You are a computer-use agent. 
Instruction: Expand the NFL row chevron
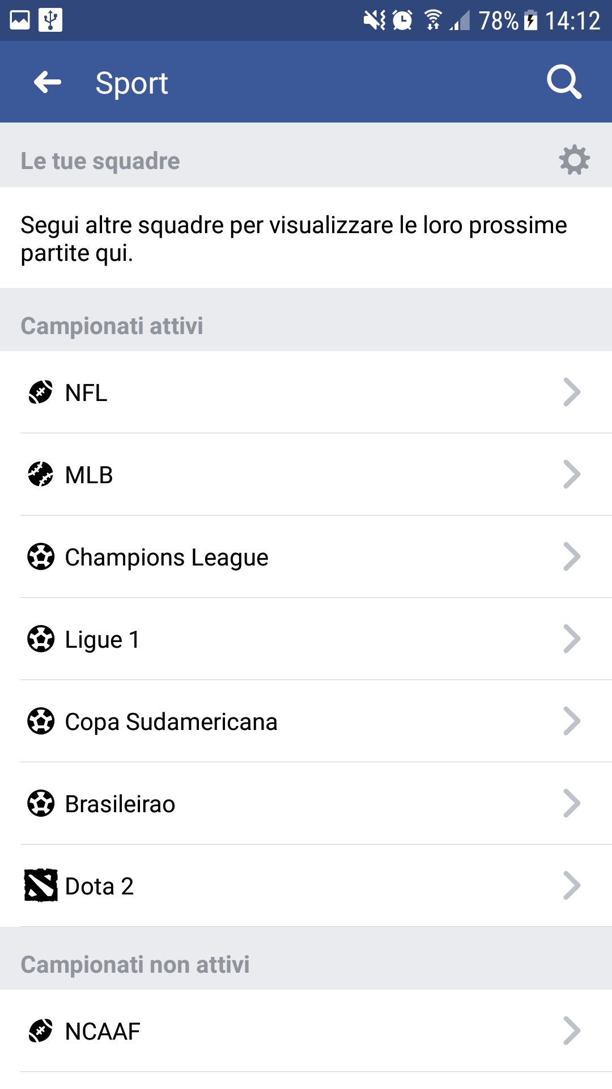(x=572, y=392)
